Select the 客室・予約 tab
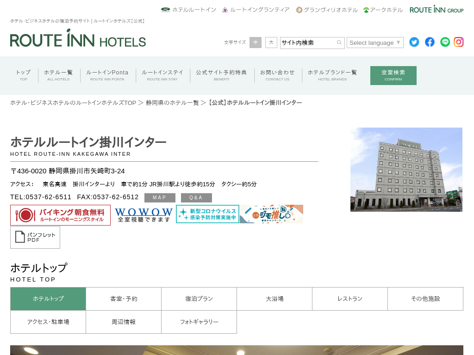This screenshot has width=474, height=355. click(124, 299)
